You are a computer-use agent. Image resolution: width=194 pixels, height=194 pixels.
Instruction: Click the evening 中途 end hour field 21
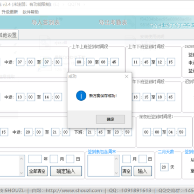pos(55,132)
